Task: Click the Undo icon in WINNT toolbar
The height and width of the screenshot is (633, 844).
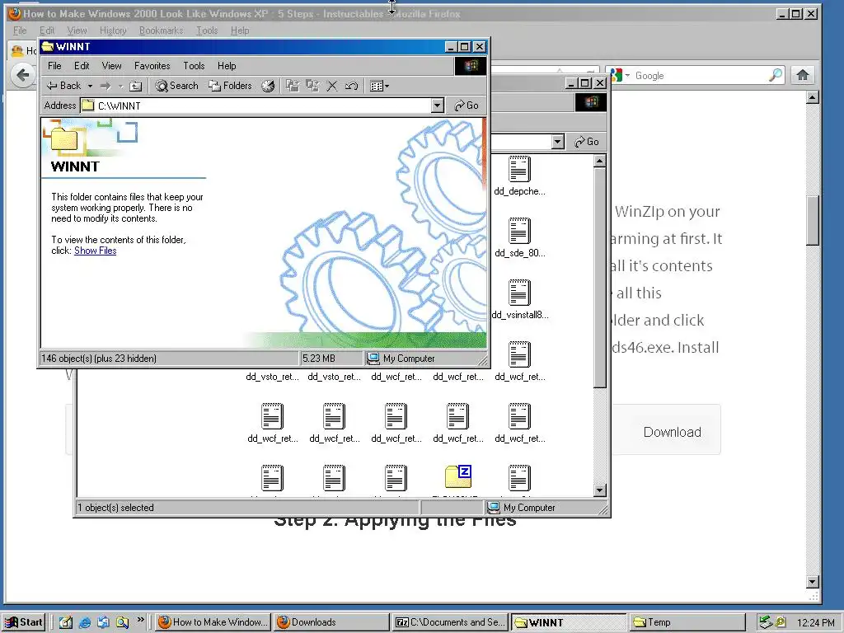Action: pos(351,86)
